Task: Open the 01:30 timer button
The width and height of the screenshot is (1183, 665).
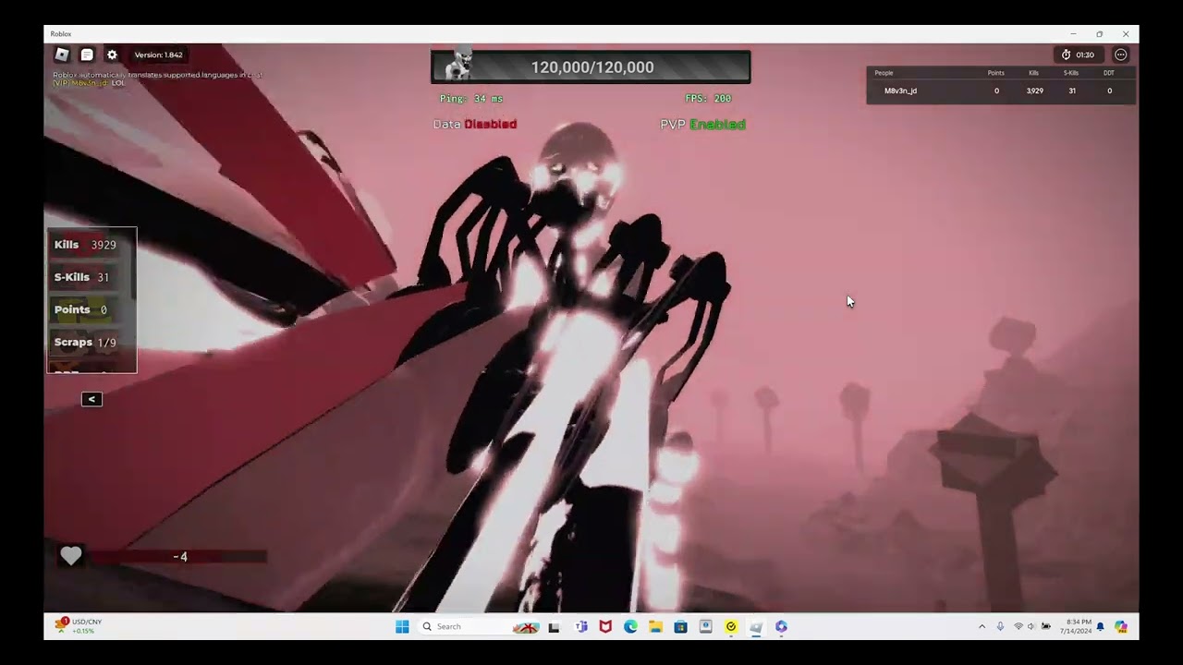Action: 1078,54
